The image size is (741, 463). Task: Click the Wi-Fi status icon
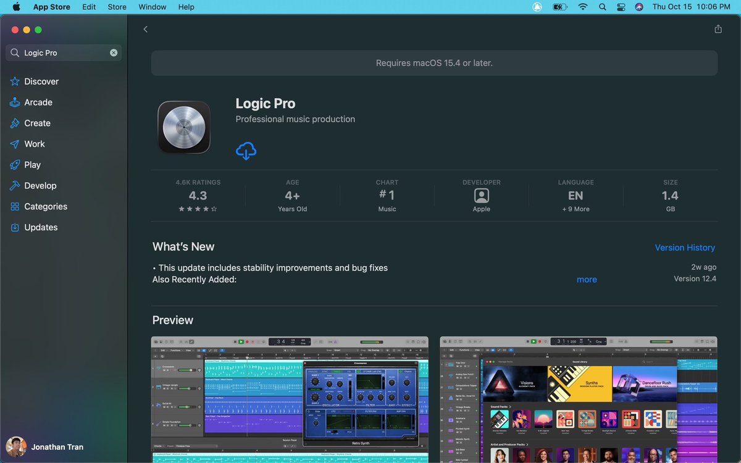pos(582,7)
